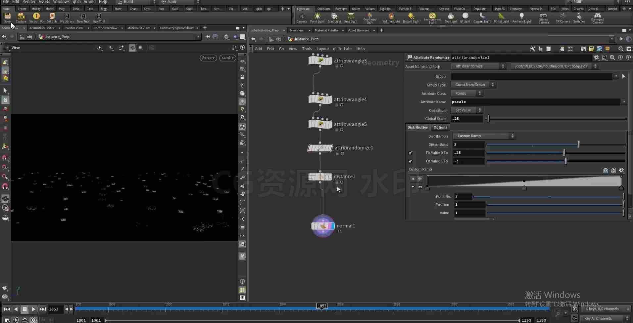Select the Sky Light shelf icon
Screen dimensions: 633x323
coord(451,18)
